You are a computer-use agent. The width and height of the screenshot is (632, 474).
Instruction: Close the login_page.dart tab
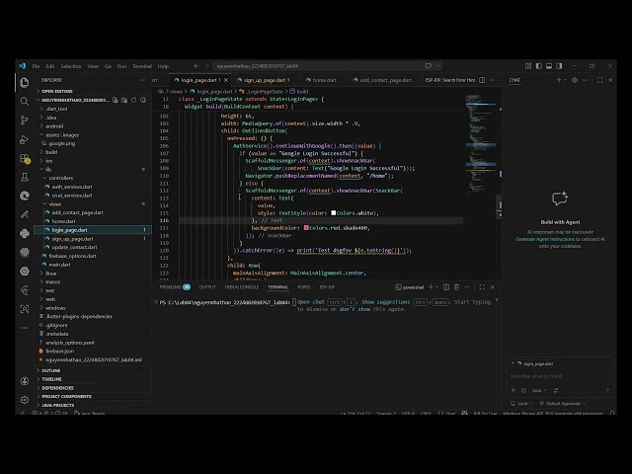(226, 80)
